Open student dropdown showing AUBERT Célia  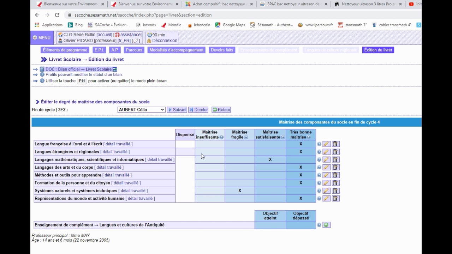click(x=141, y=110)
